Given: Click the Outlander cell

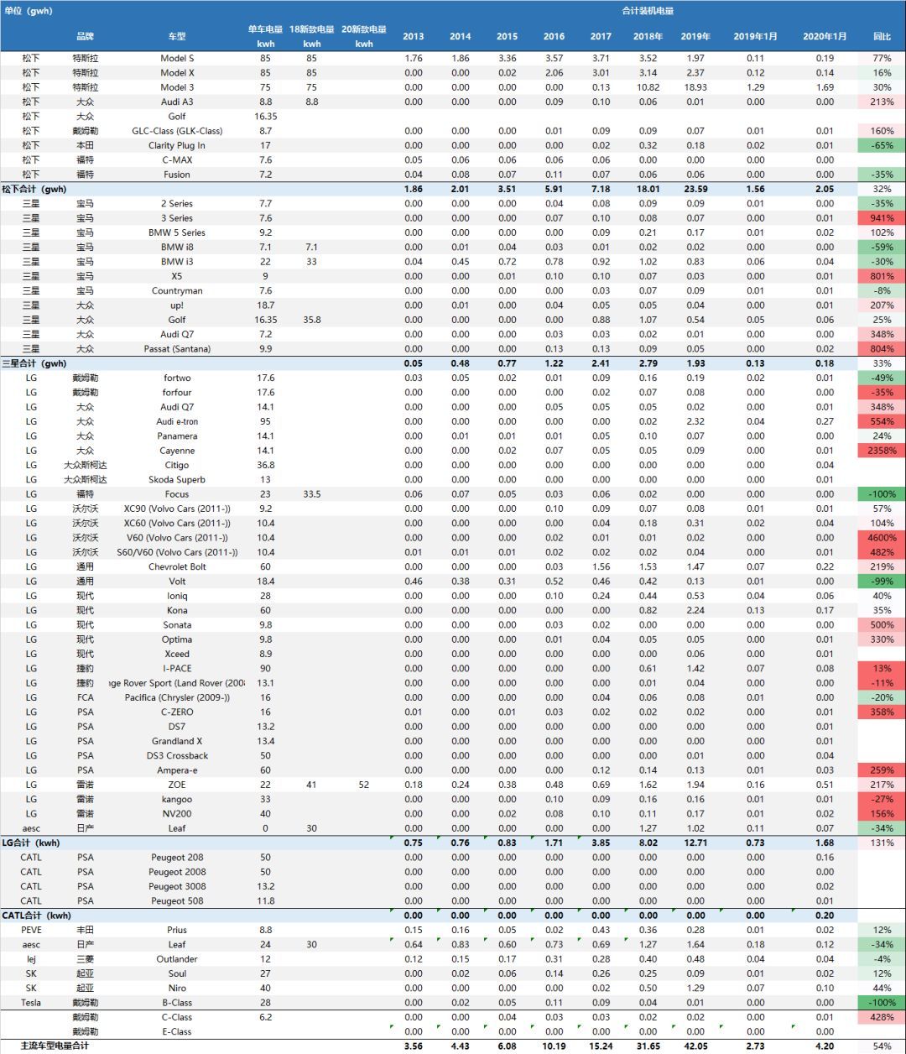Looking at the screenshot, I should point(177,959).
